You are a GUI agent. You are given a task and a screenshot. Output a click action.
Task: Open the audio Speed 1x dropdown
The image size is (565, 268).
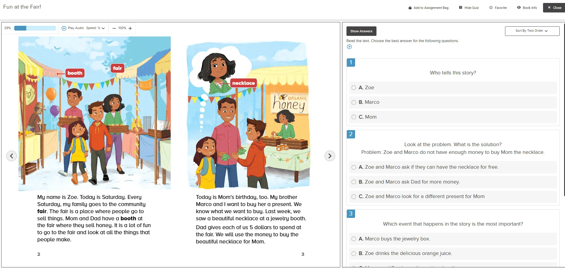click(95, 28)
